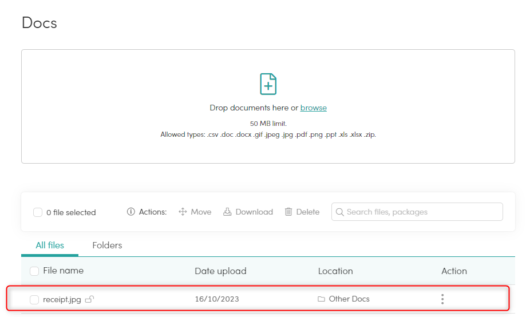Switch to the All files tab
Viewport: 526px width, 317px height.
click(x=50, y=245)
